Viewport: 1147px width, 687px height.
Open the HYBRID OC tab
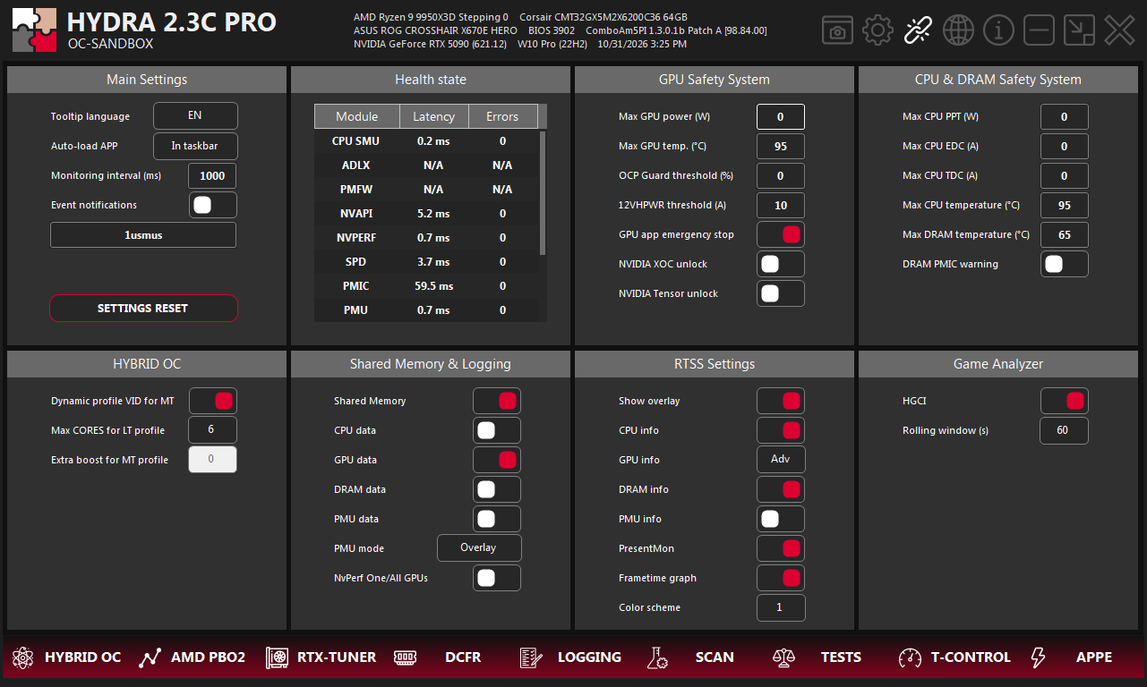pos(82,657)
